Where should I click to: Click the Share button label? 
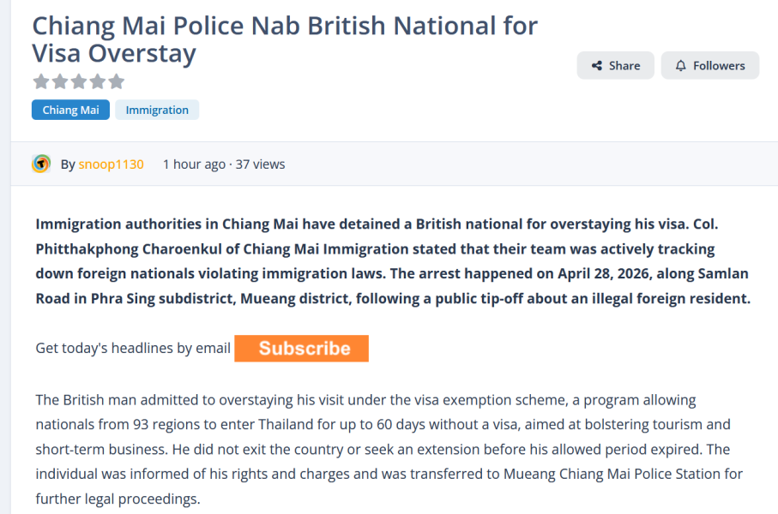point(624,65)
